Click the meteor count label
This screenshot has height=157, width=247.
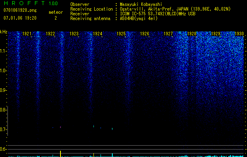click(x=56, y=12)
